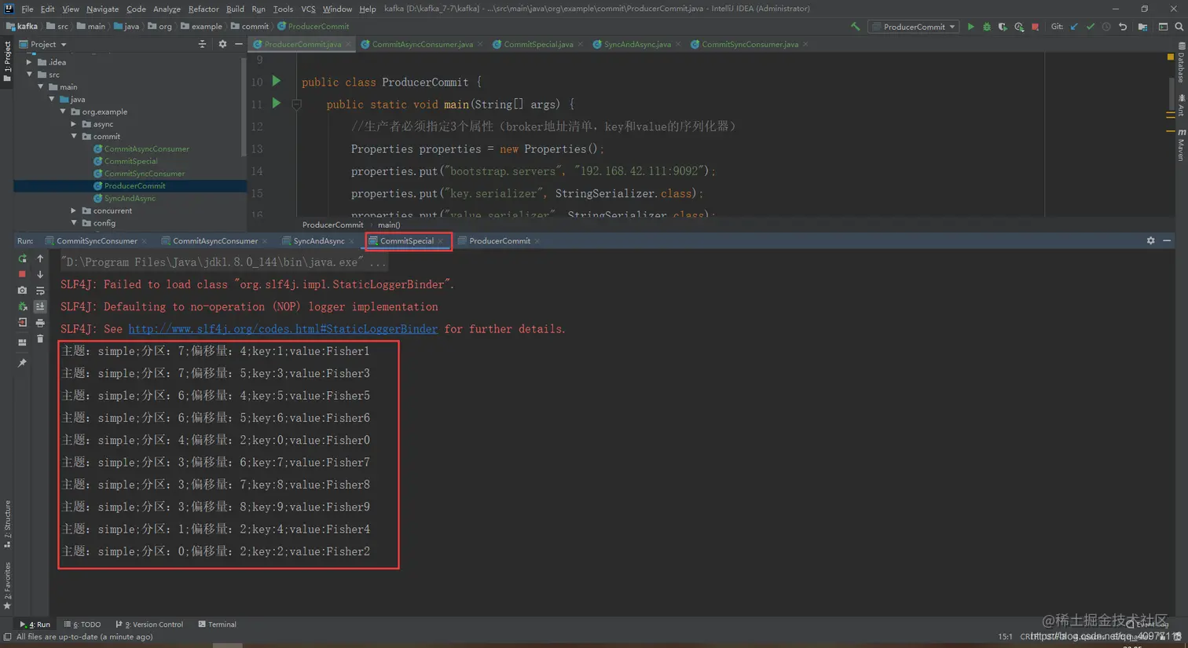Click the down arrow in the console gutter
The width and height of the screenshot is (1188, 648).
click(x=40, y=274)
